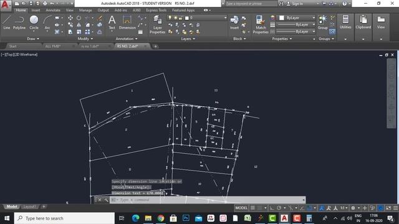Click the Hatch tool in Draw panel
The height and width of the screenshot is (224, 399).
(57, 32)
